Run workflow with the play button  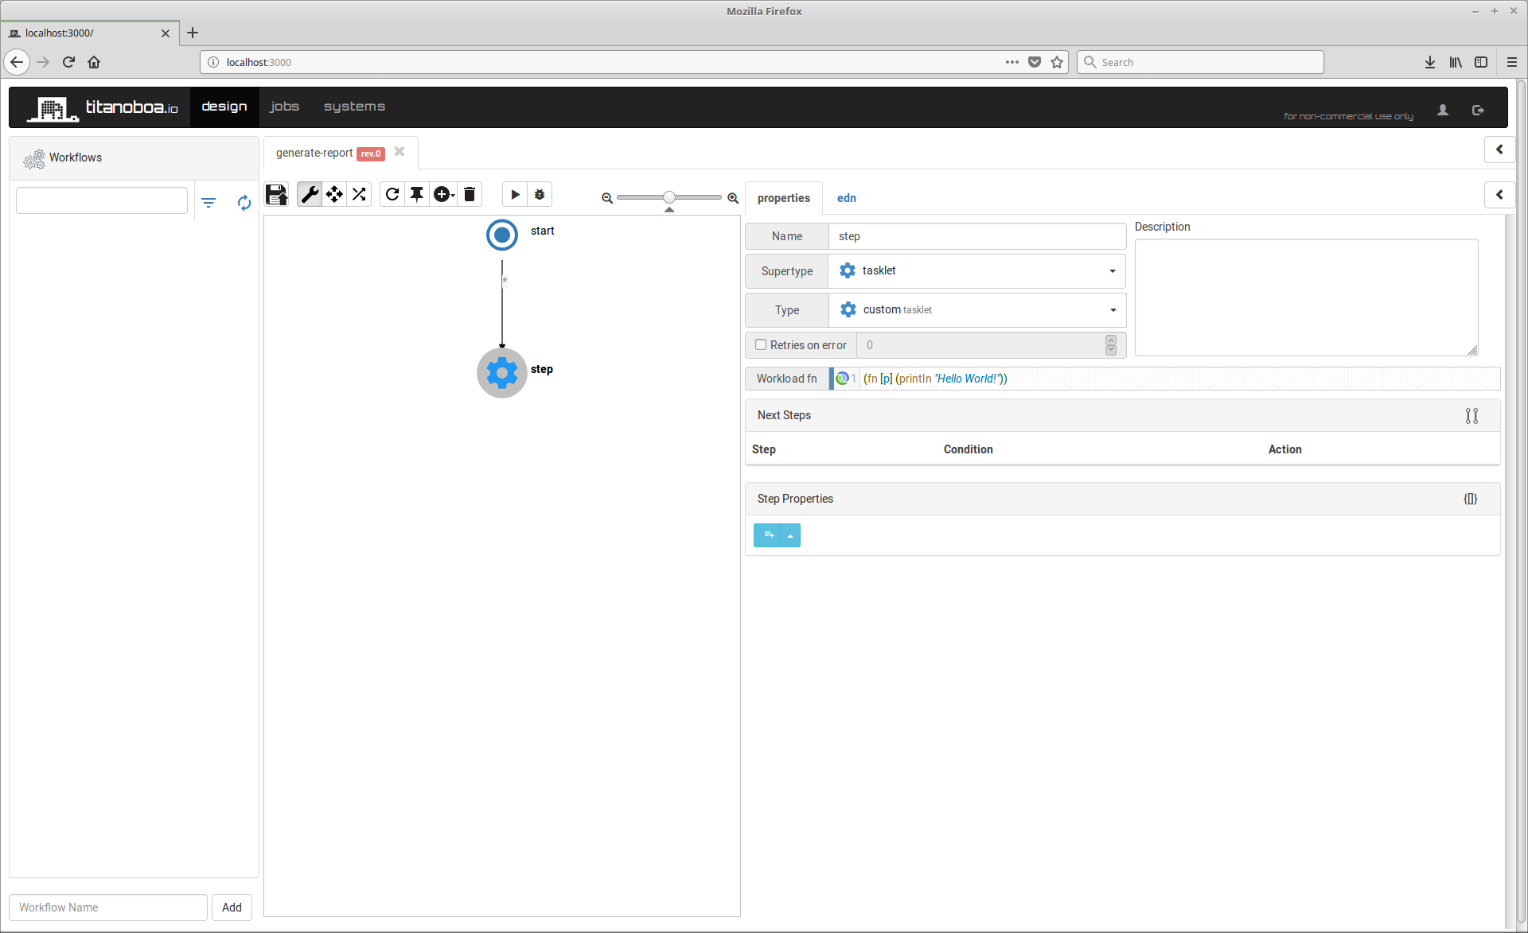pos(515,195)
